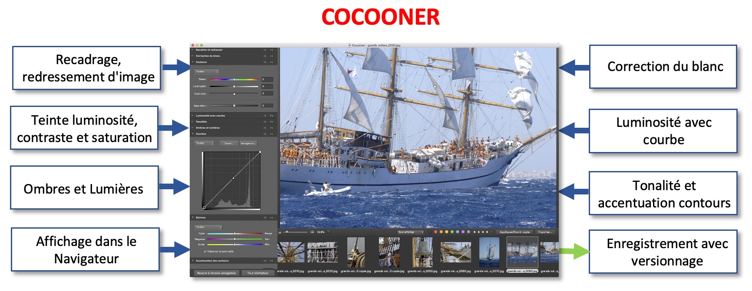Collapse the Courbes section

click(x=192, y=134)
